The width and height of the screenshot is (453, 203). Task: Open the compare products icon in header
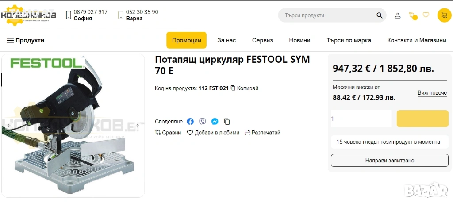pyautogui.click(x=412, y=15)
